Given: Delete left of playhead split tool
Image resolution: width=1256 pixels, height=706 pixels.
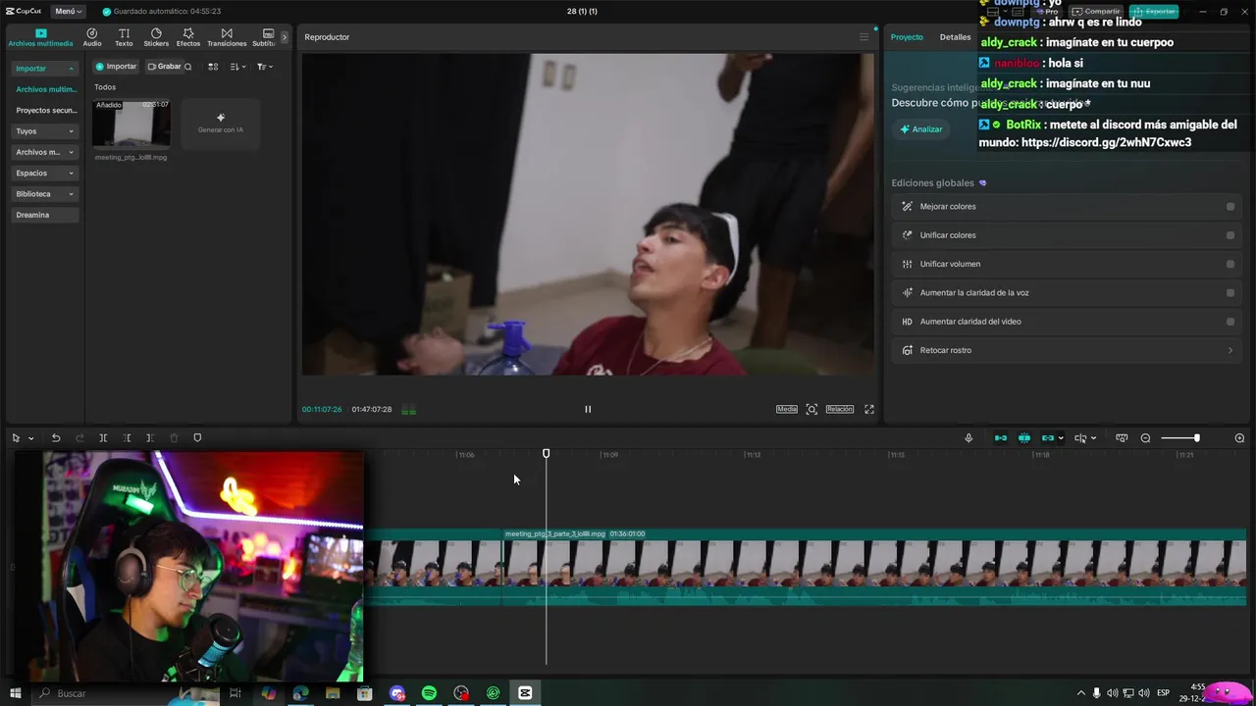Looking at the screenshot, I should 127,438.
